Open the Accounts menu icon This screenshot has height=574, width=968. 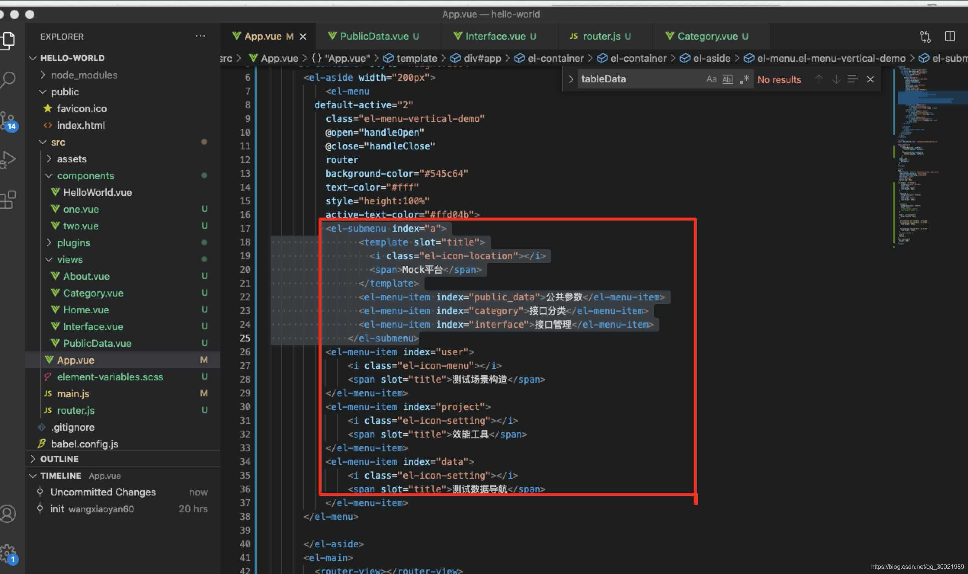[8, 514]
